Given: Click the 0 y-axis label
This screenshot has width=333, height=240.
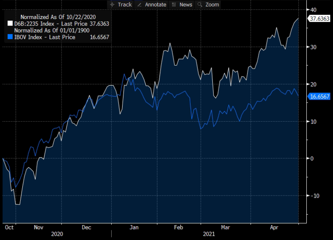Looking at the screenshot, I should pyautogui.click(x=312, y=158).
